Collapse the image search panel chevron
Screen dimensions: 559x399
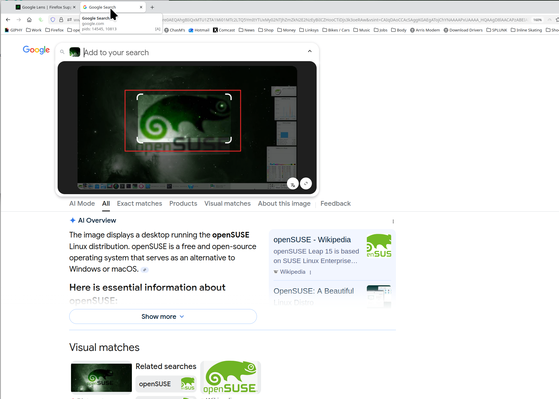310,51
